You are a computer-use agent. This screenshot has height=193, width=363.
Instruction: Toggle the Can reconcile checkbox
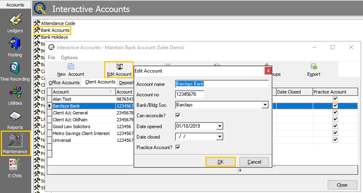(178, 115)
